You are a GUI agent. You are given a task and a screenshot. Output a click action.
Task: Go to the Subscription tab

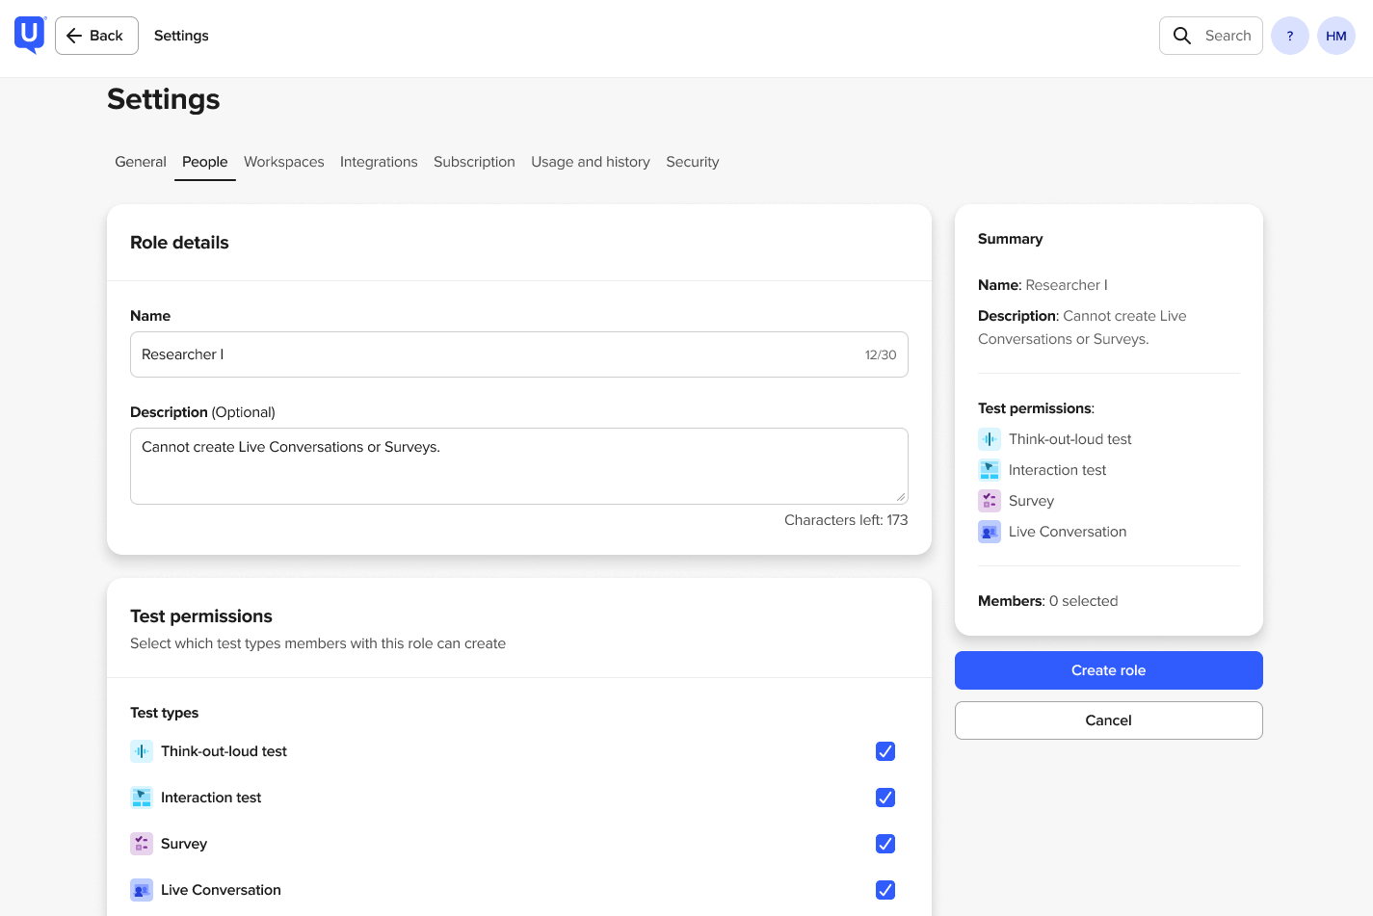[x=474, y=162]
